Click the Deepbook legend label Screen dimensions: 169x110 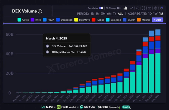pyautogui.click(x=67, y=20)
